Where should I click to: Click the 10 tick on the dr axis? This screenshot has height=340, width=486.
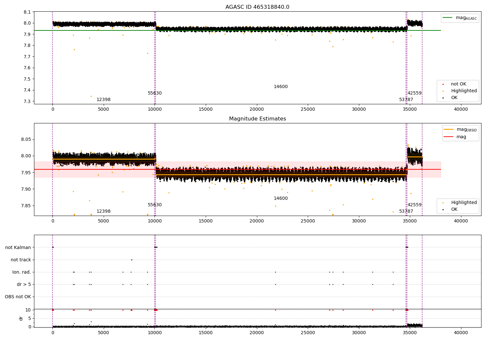pos(28,310)
